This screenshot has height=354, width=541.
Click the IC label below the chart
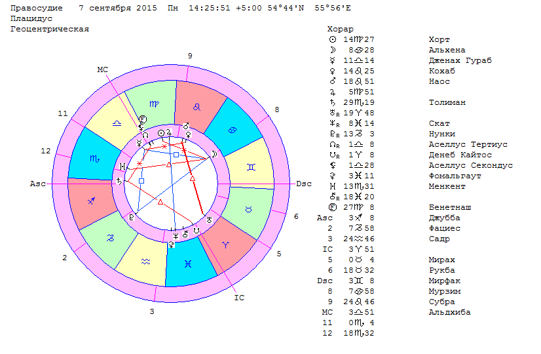tap(240, 298)
